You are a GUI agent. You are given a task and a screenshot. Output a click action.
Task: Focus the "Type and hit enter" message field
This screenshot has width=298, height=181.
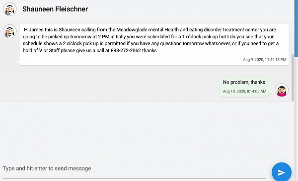(134, 169)
